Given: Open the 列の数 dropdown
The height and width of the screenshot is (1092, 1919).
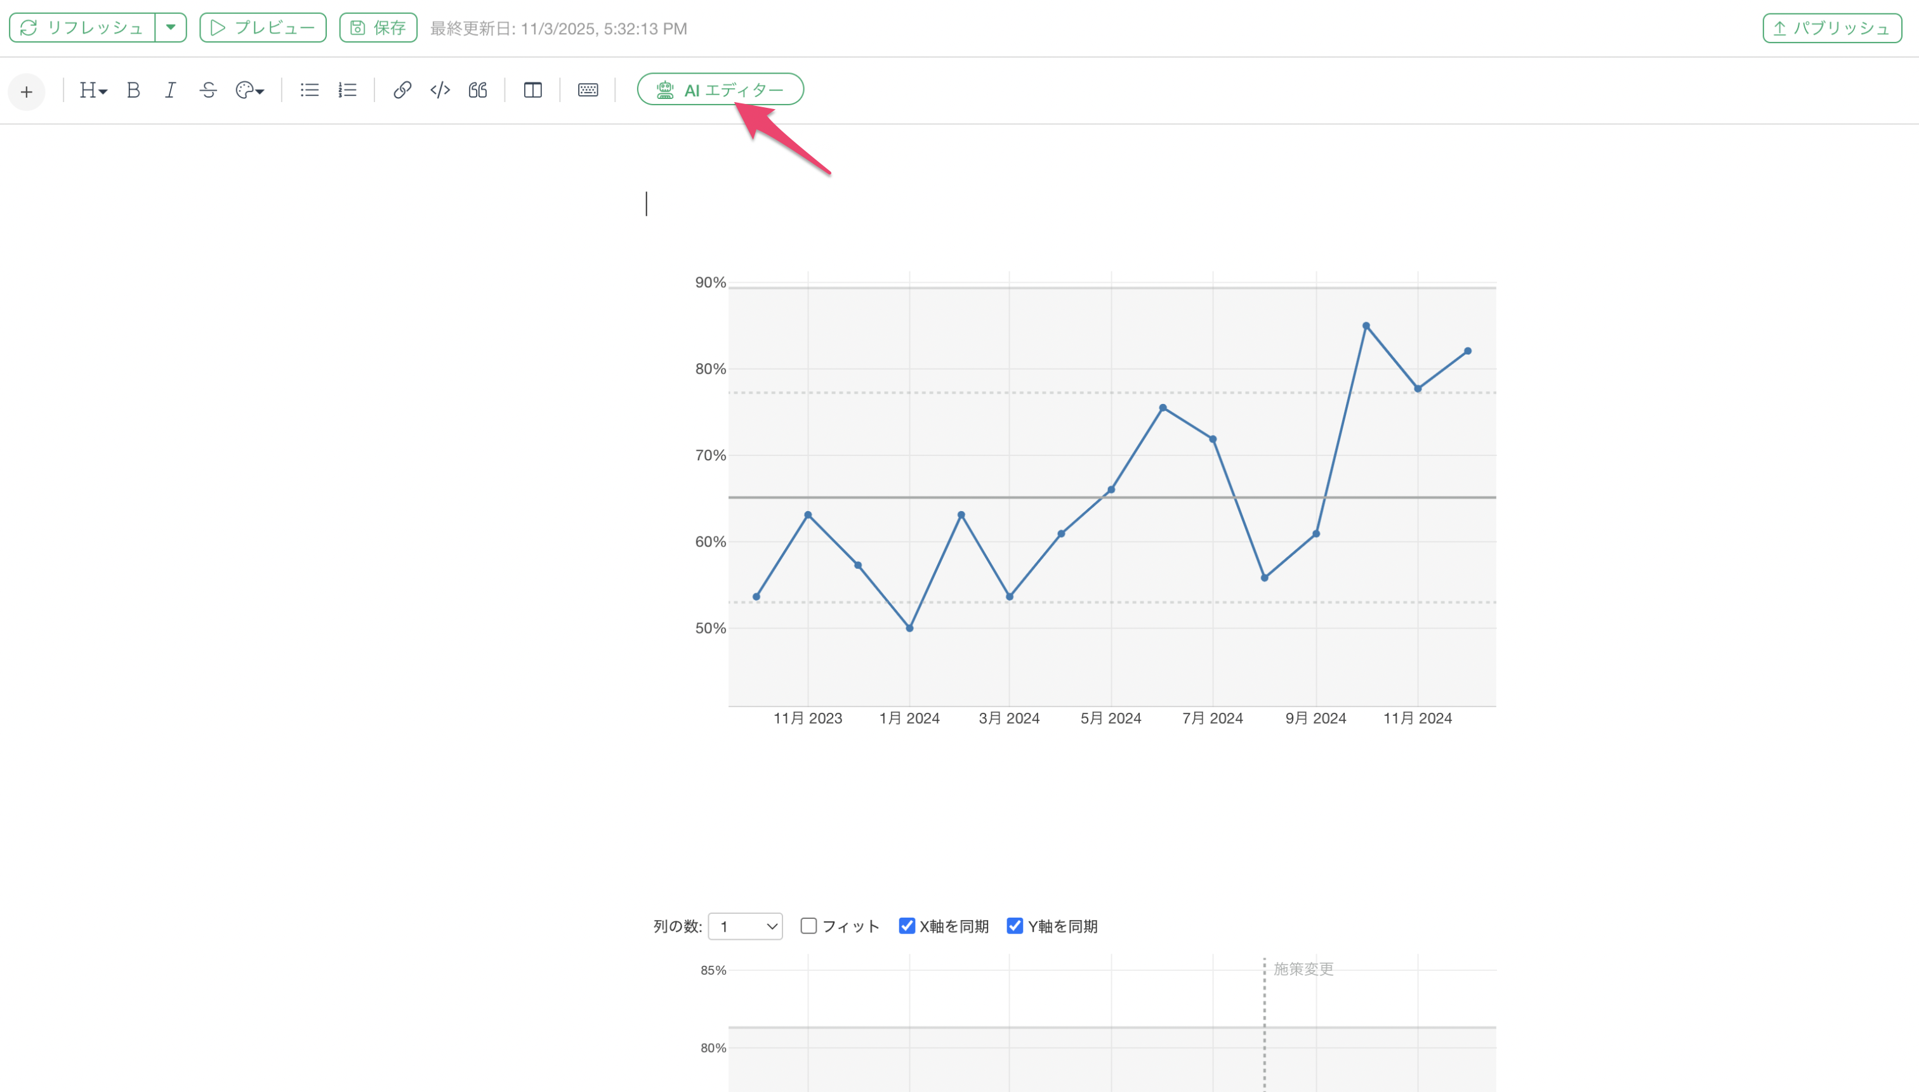Looking at the screenshot, I should 745,926.
